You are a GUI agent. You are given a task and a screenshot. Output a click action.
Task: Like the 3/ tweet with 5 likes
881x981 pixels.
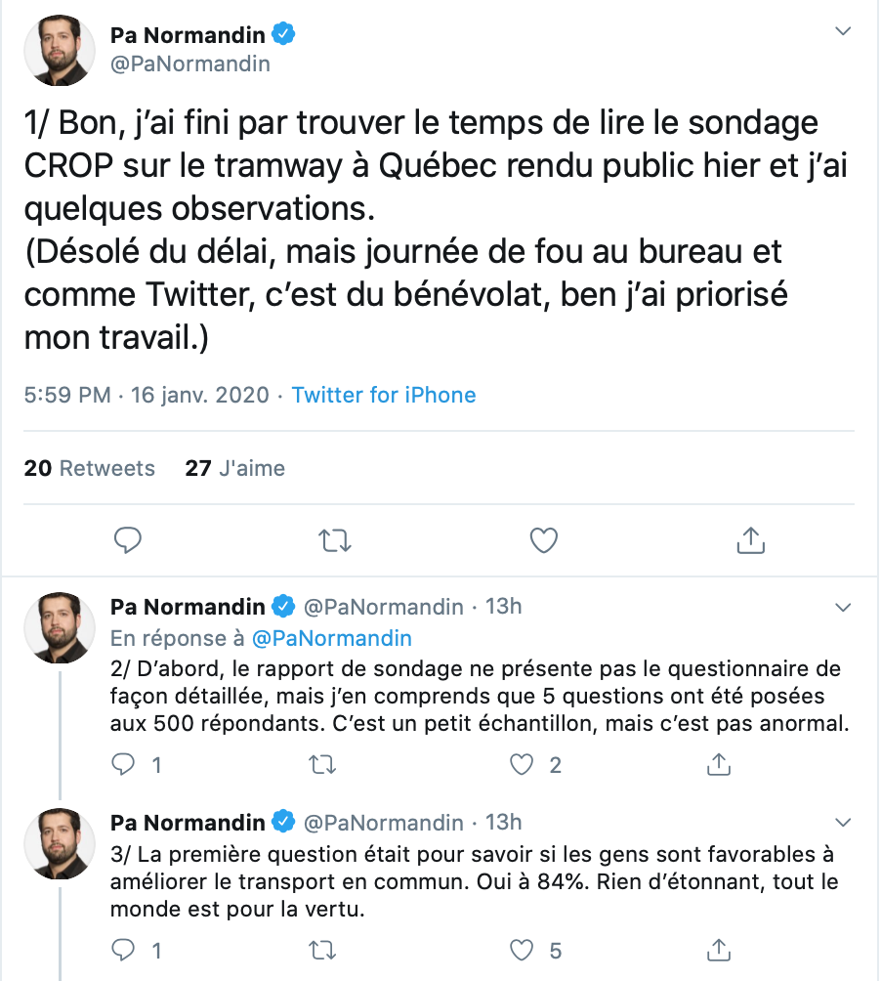tap(522, 950)
